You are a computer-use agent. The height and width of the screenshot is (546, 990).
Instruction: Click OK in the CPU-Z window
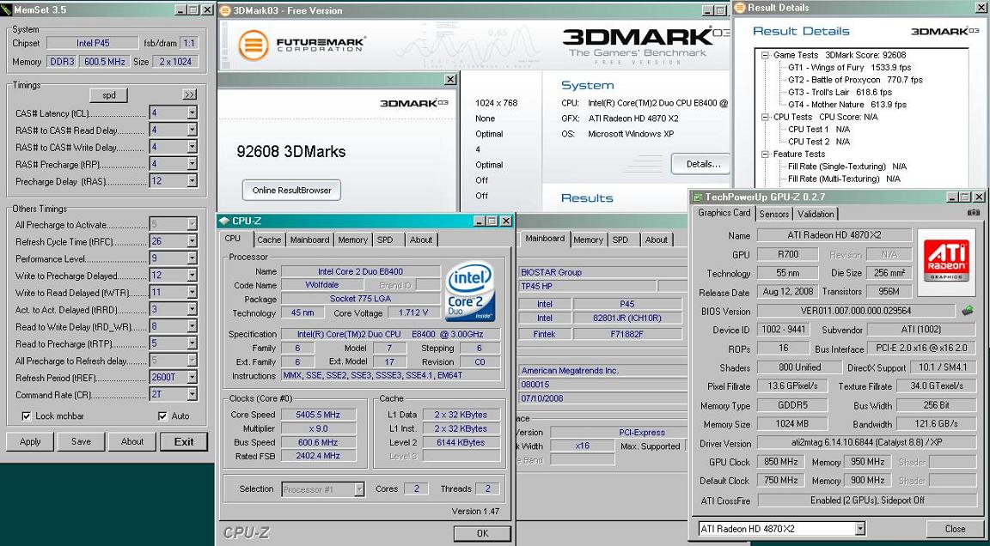[482, 533]
